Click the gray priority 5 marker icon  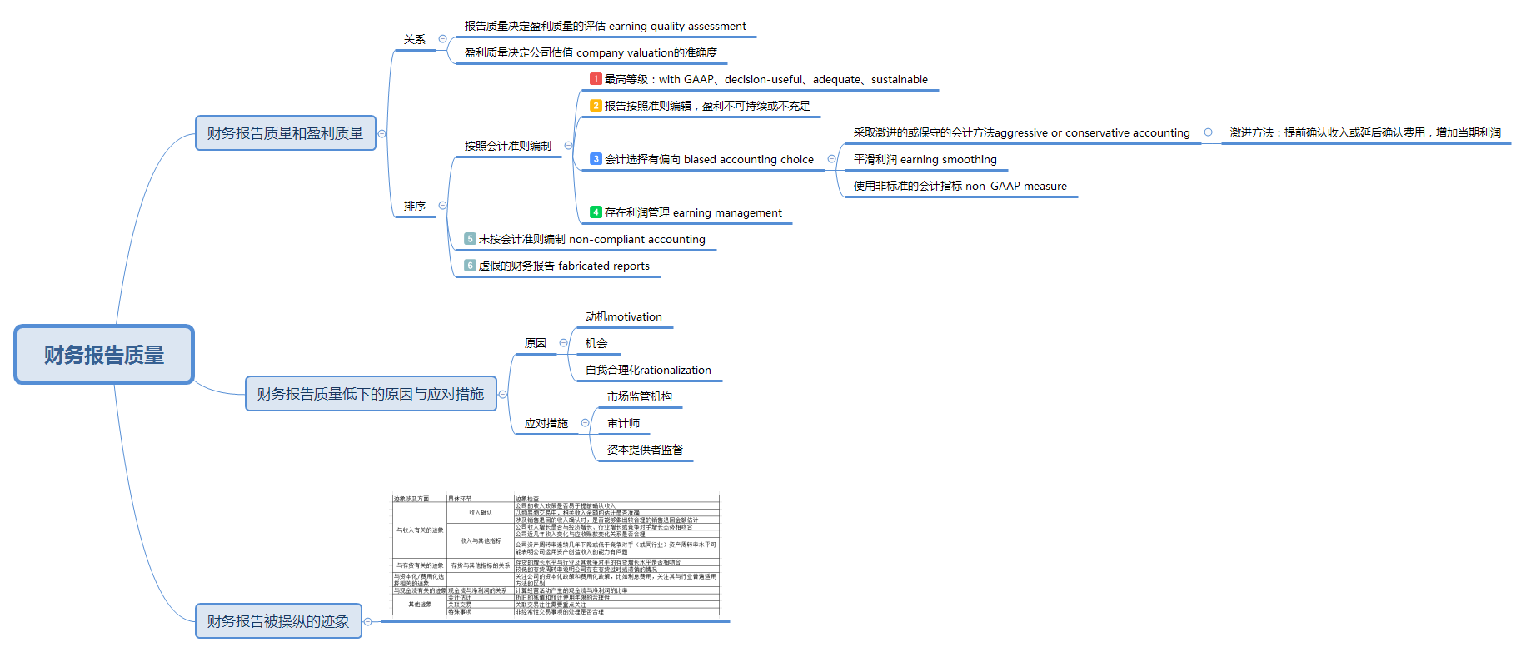point(470,239)
